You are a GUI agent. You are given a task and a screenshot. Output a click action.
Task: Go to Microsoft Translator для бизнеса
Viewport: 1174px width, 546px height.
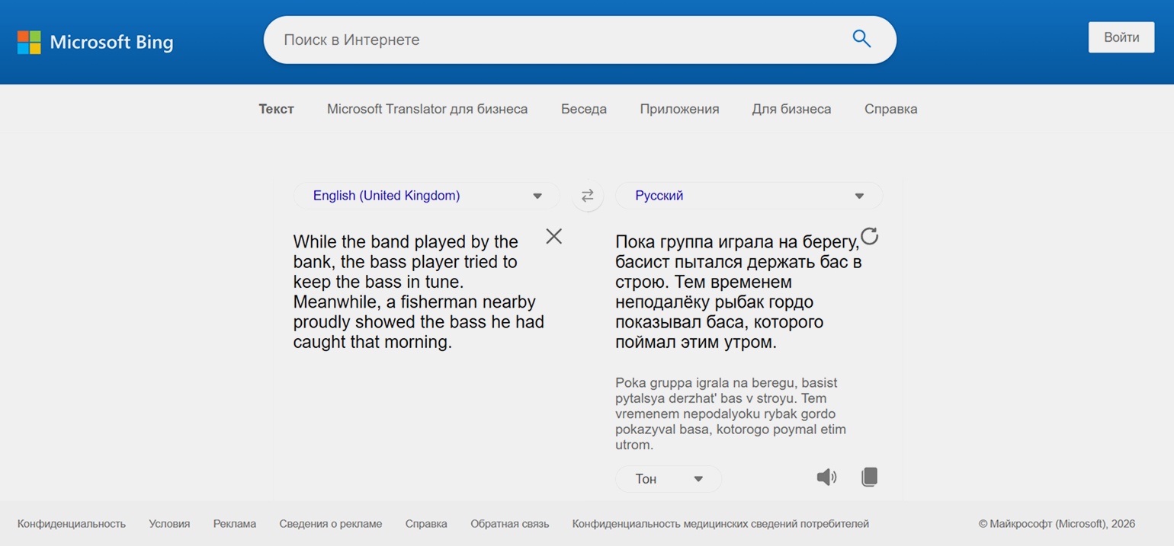427,109
